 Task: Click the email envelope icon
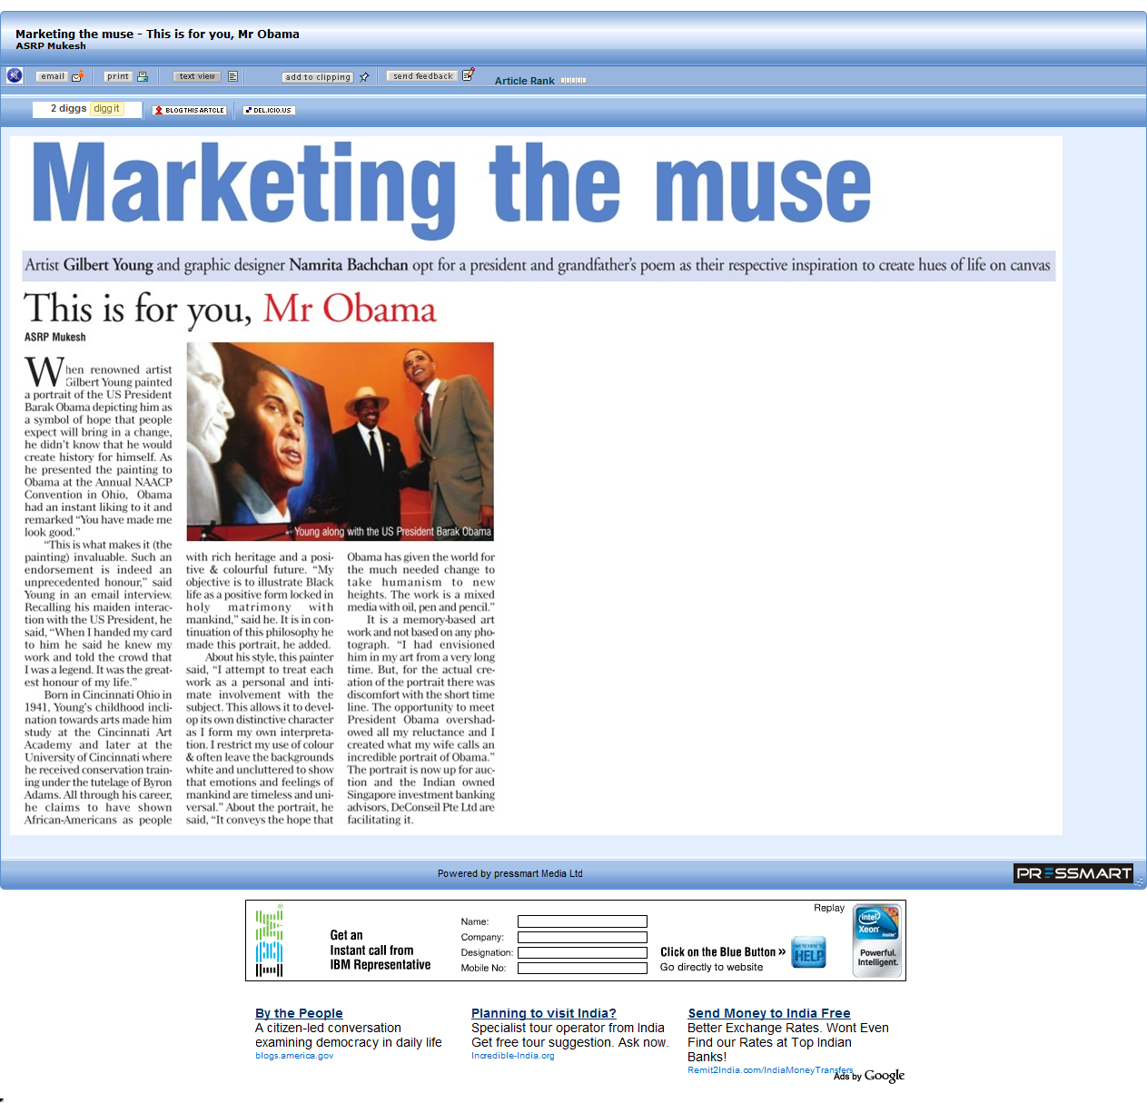coord(78,76)
